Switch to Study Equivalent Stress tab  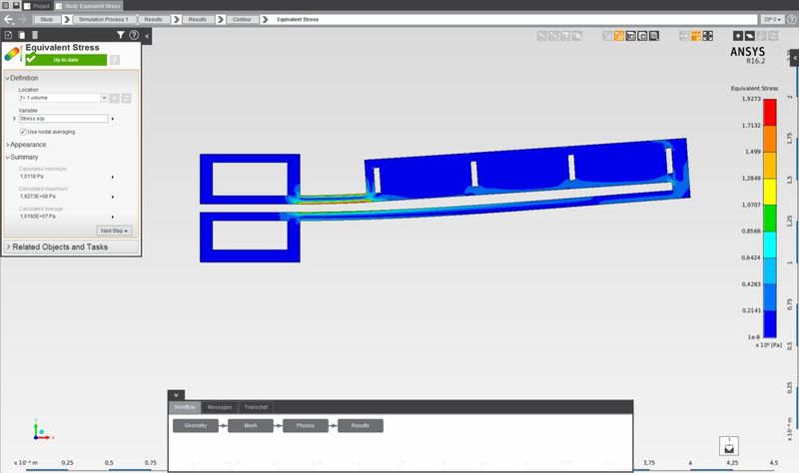point(88,6)
